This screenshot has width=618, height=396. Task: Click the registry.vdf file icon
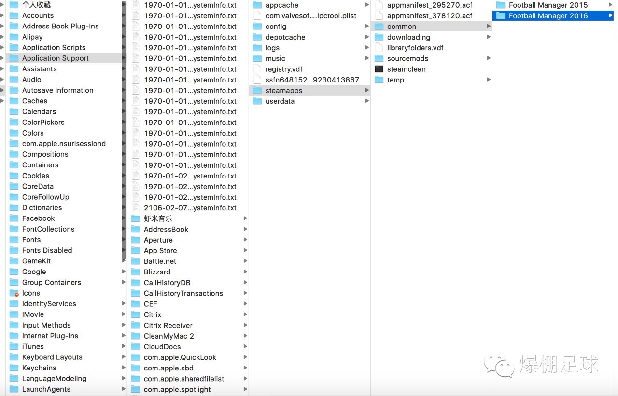257,69
